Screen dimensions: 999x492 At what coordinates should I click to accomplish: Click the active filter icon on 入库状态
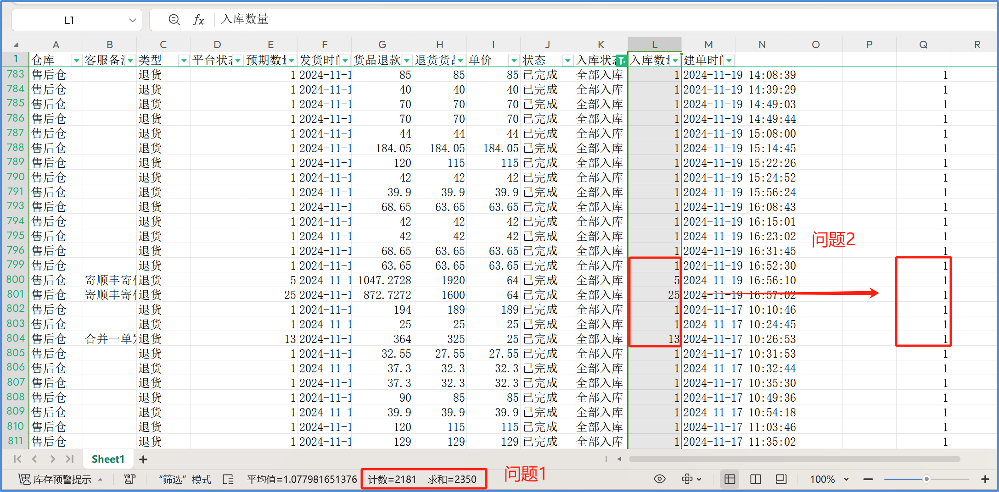(622, 61)
